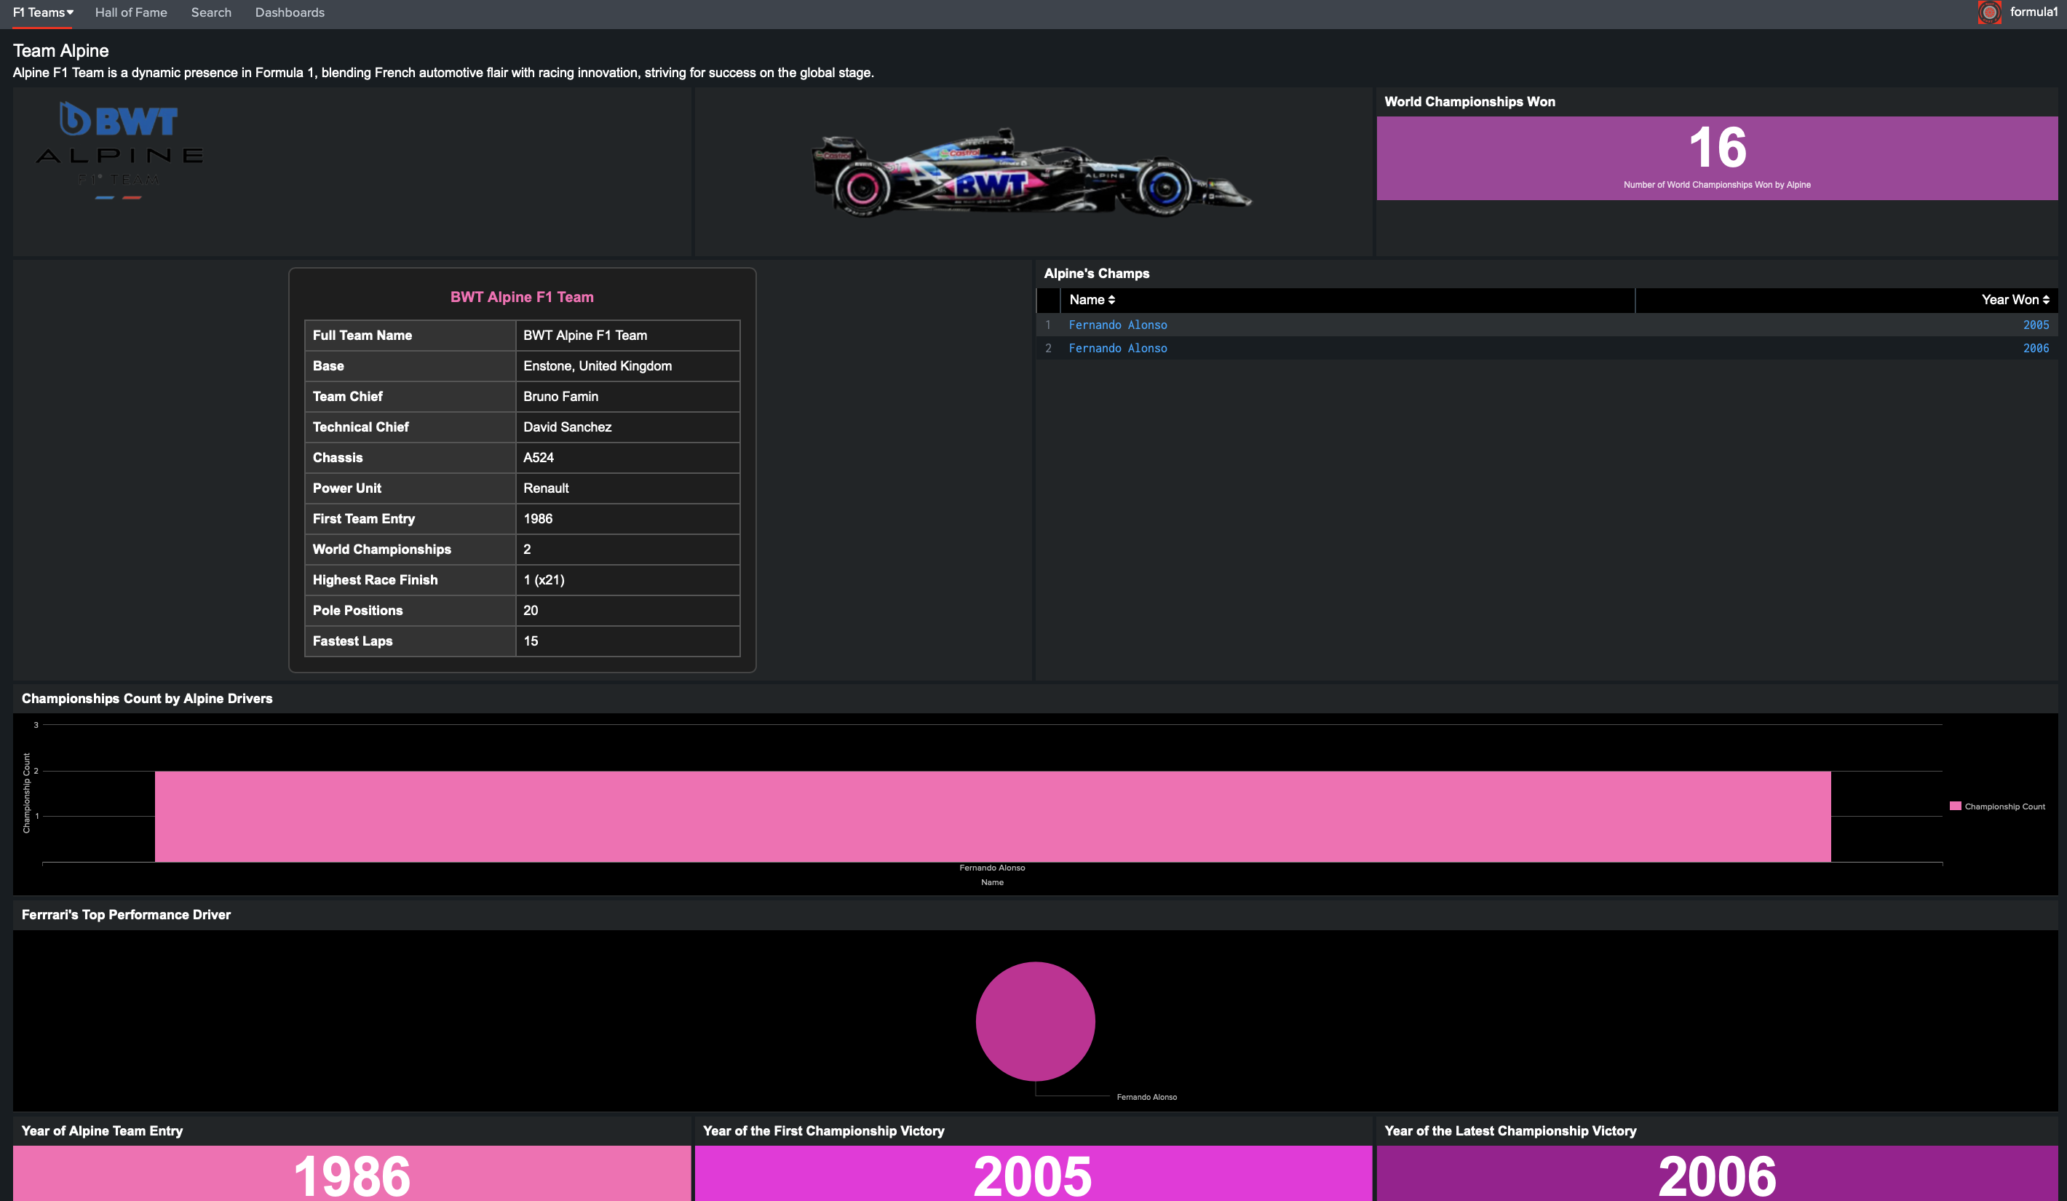Click the pink Fernando Alonso bar
The image size is (2067, 1201).
(x=993, y=816)
